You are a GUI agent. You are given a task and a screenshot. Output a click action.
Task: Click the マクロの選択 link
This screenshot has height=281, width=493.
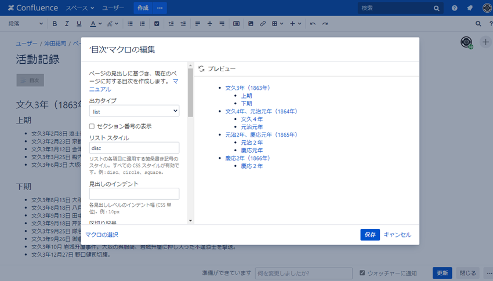102,235
